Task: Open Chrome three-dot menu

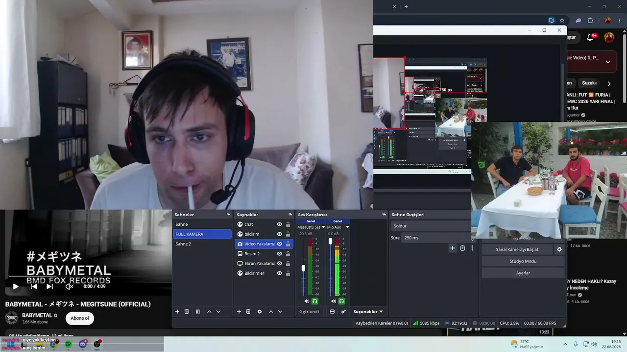Action: tap(621, 21)
